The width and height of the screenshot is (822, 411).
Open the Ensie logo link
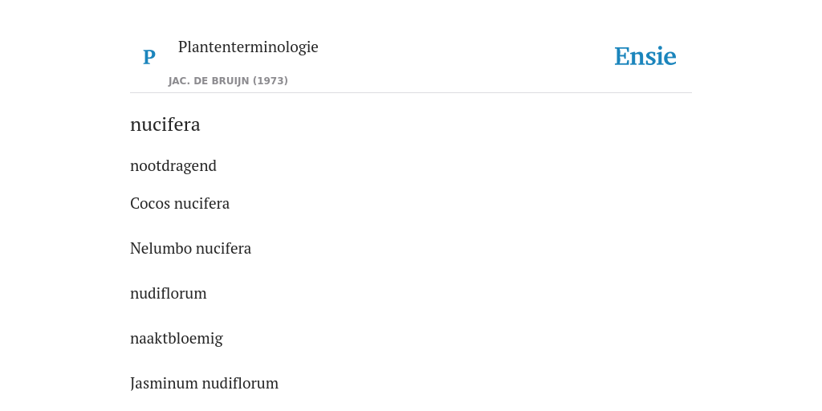pyautogui.click(x=645, y=57)
